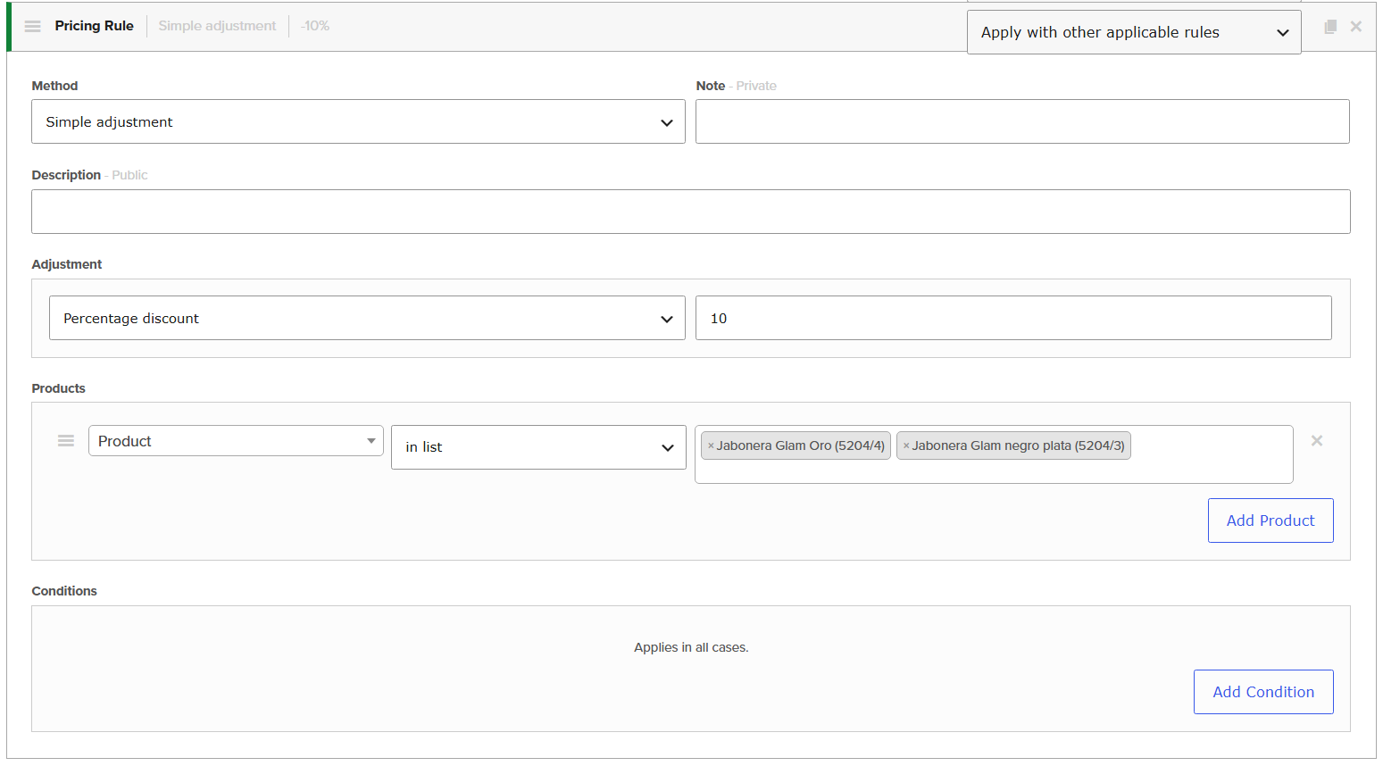Click the adjustment value field showing 10
Viewport: 1383px width, 766px height.
point(1013,318)
